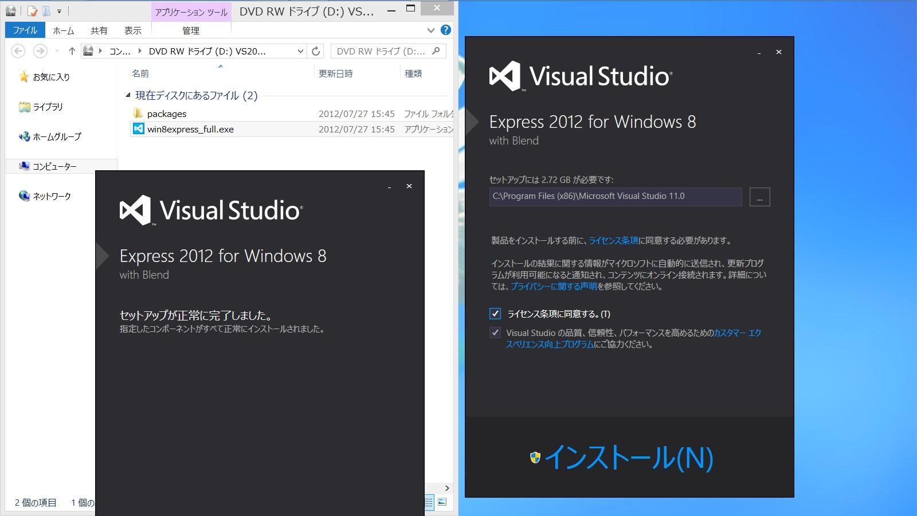Viewport: 917px width, 516px height.
Task: Toggle the customer experience program checkbox
Action: (x=495, y=333)
